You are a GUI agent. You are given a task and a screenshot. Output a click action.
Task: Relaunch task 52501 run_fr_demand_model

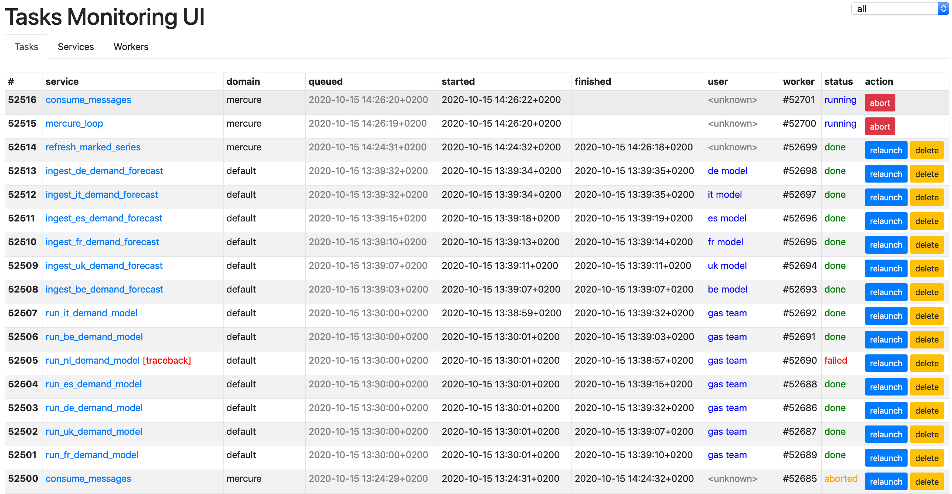[x=885, y=458]
